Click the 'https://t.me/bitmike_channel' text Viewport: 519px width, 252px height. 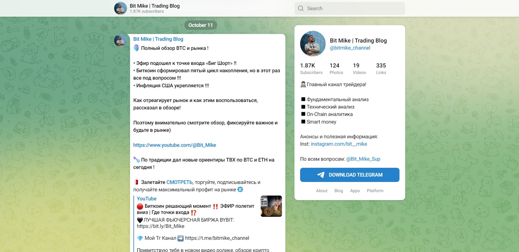pos(217,238)
